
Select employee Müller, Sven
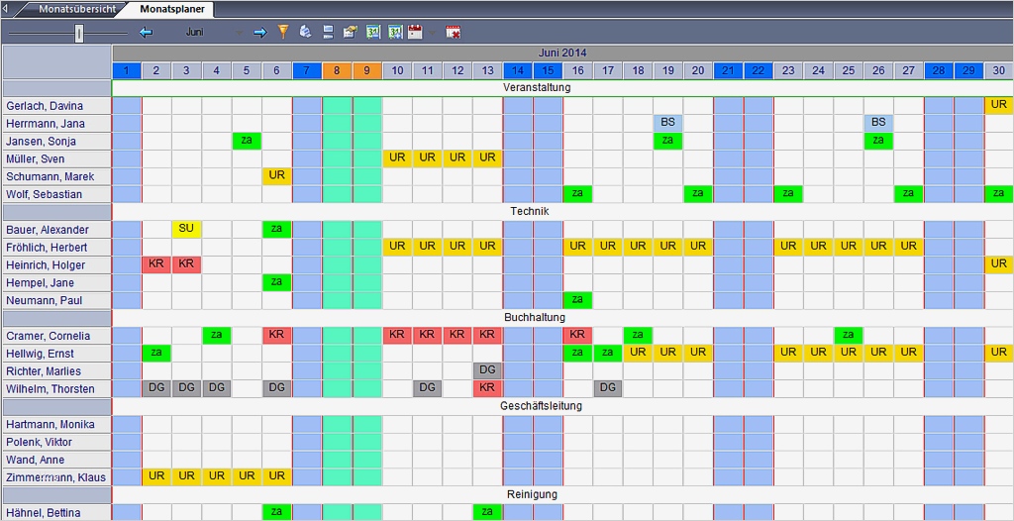pyautogui.click(x=56, y=158)
